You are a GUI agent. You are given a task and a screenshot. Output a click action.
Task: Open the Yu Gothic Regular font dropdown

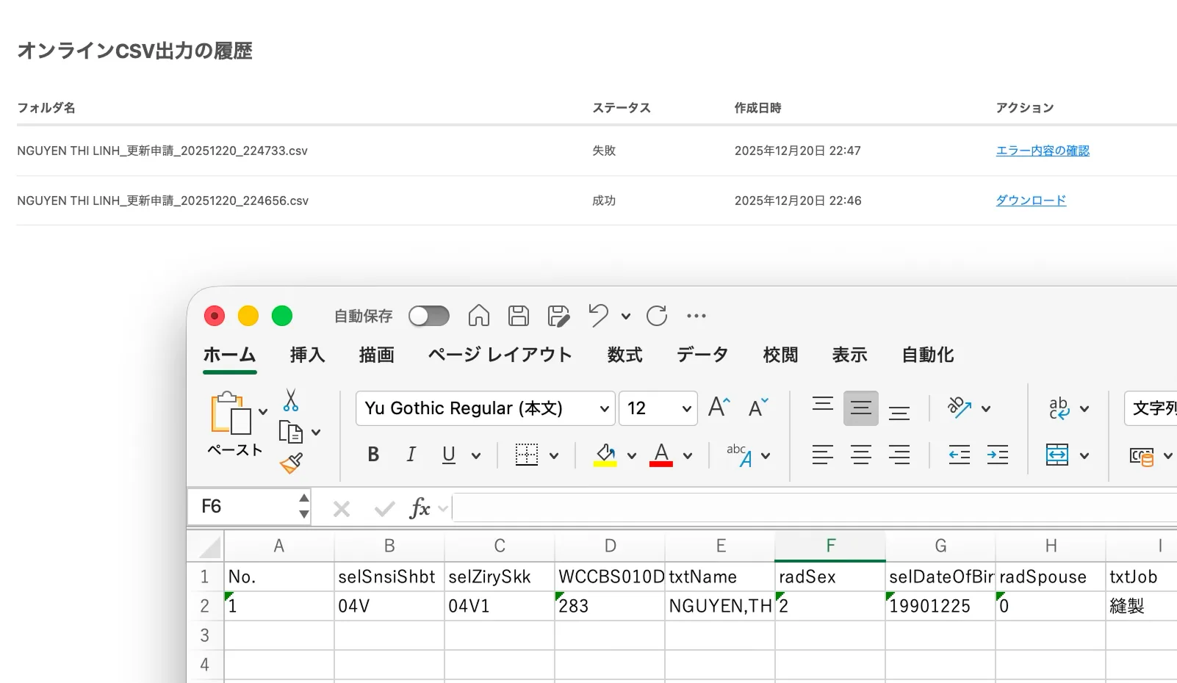pos(604,408)
